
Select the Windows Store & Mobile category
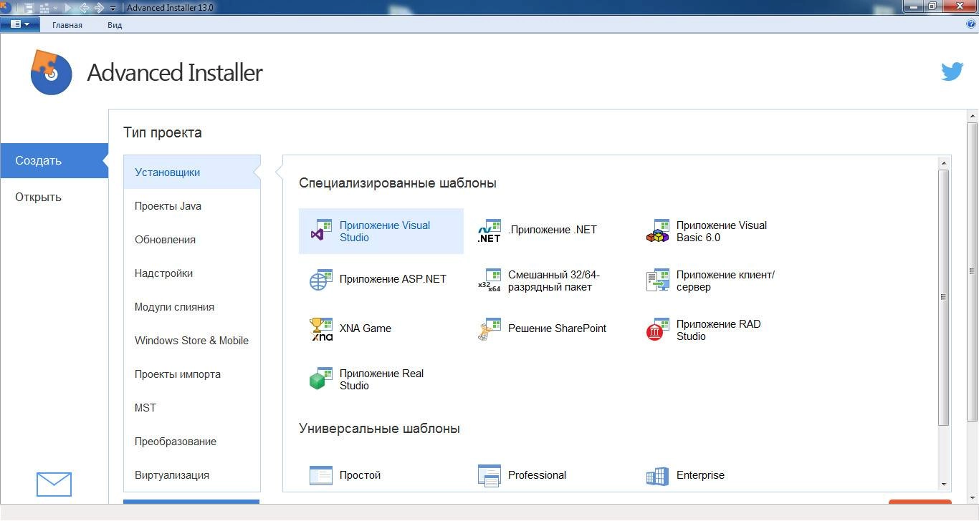[192, 341]
